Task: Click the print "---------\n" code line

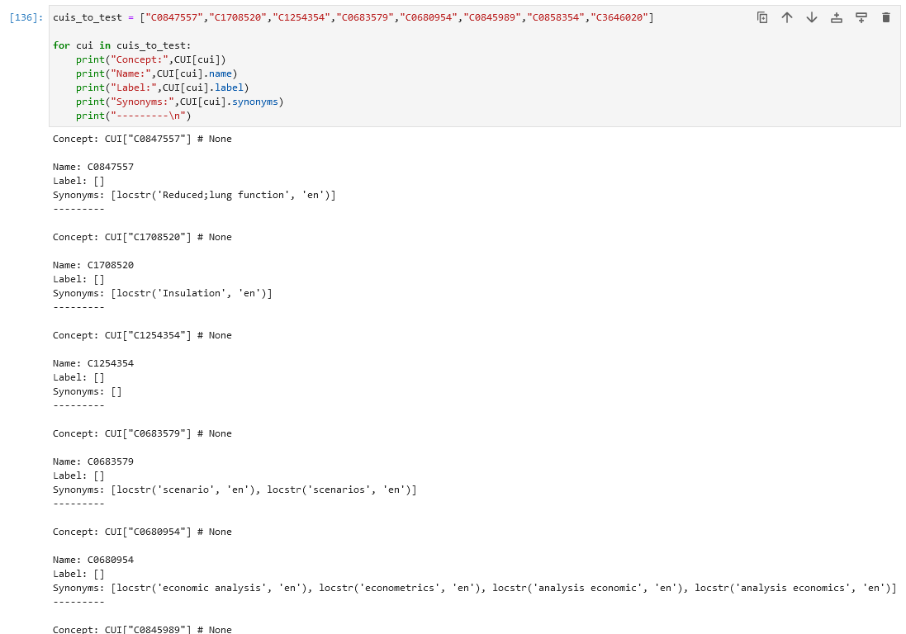Action: coord(133,116)
